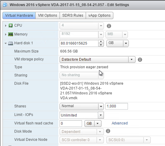Click the Disk File vmdk path text

[92, 91]
